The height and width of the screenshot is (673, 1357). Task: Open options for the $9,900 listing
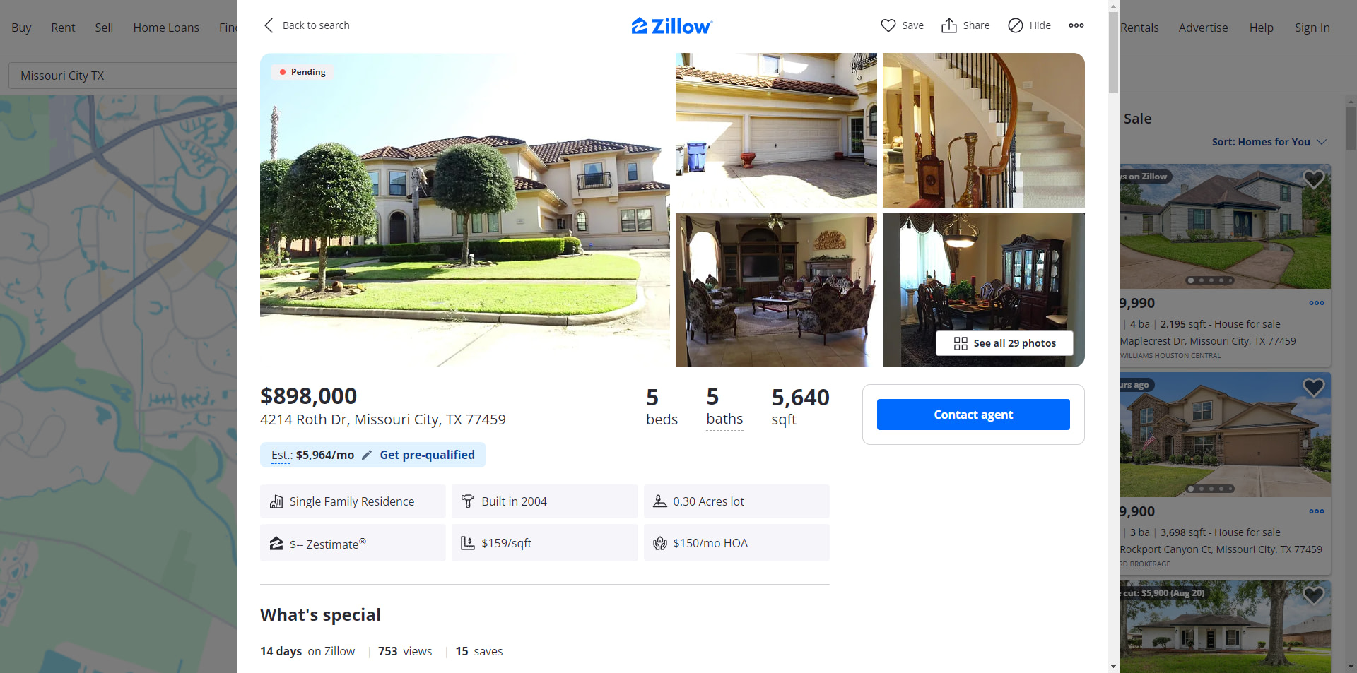tap(1316, 511)
